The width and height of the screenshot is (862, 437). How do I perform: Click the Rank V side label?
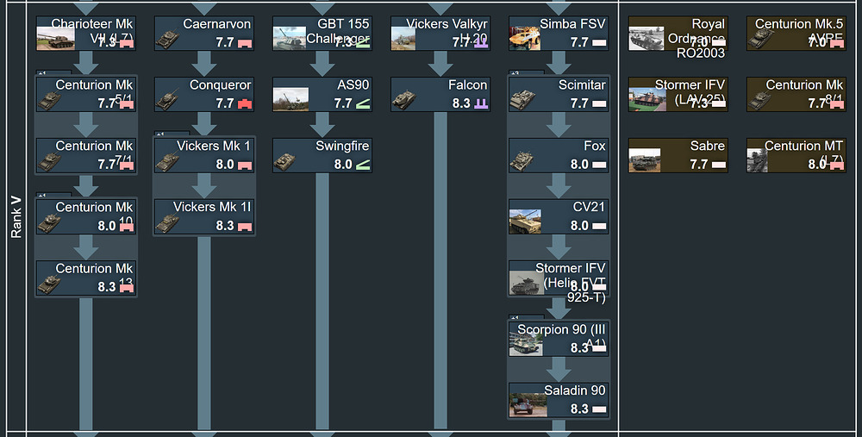coord(16,215)
